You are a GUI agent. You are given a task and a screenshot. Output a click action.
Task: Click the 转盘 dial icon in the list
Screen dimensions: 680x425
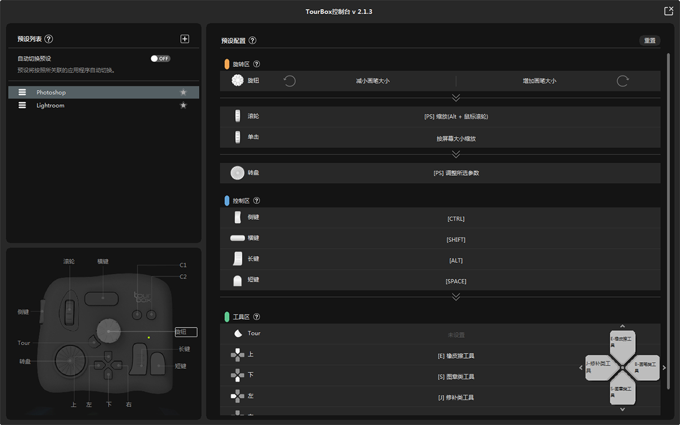tap(237, 173)
